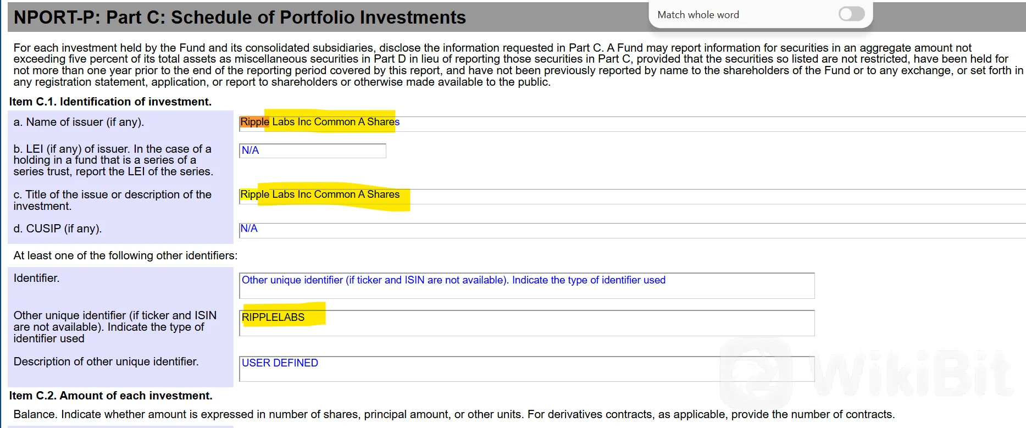The width and height of the screenshot is (1026, 428).
Task: Toggle the Match whole word switch
Action: tap(851, 14)
